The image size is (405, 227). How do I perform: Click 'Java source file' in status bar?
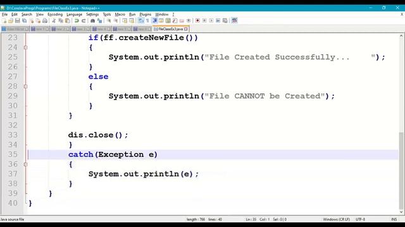12,219
